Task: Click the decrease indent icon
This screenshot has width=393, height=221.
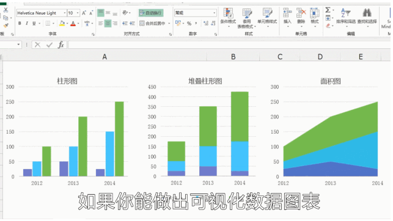Action: pos(125,23)
